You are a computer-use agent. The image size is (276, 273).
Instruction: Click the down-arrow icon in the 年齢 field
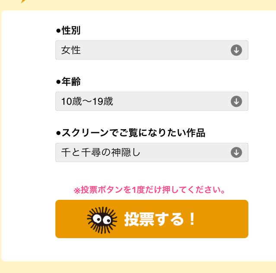click(x=236, y=101)
